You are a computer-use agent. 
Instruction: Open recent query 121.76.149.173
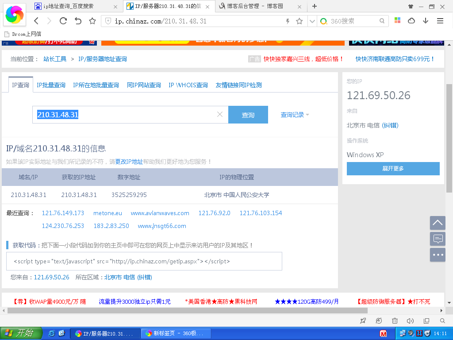[x=63, y=213]
